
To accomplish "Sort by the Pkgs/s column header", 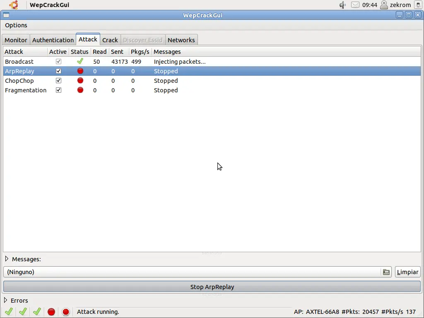I will point(140,52).
